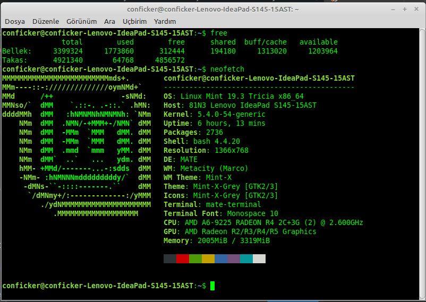This screenshot has height=302, width=426.
Task: Click the CPU line 'AMD A6-9225 RADEON R4'
Action: pos(229,222)
